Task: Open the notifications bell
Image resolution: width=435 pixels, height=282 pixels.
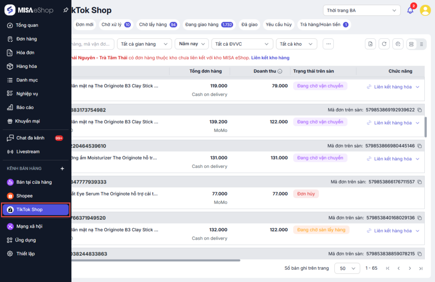Action: tap(410, 10)
